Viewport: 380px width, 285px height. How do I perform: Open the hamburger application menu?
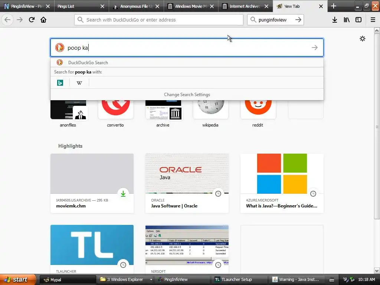[373, 20]
